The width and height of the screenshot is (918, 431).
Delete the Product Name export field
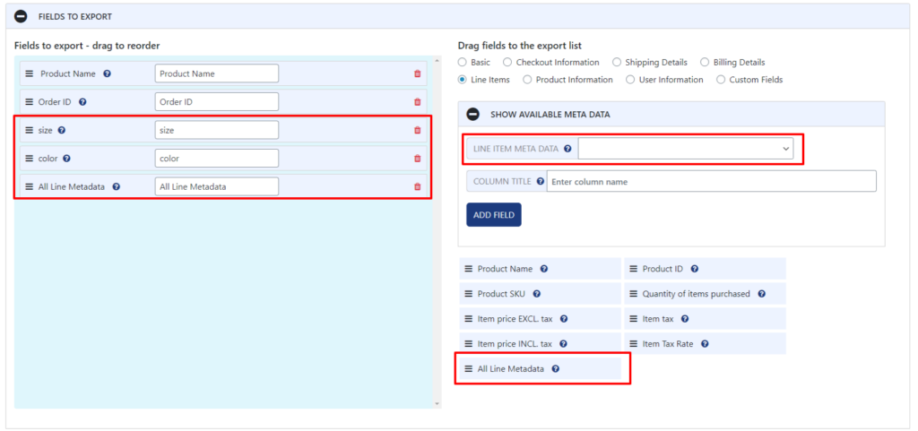(418, 73)
